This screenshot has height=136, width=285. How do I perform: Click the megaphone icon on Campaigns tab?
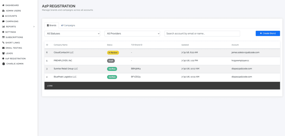pos(62,25)
